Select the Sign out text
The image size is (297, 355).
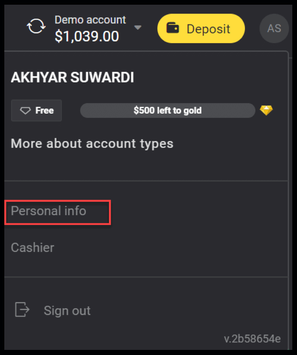tap(67, 310)
